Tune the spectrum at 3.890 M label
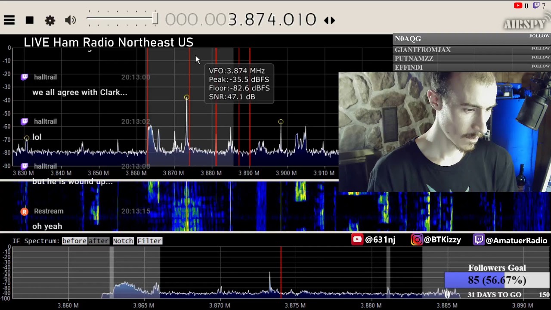The height and width of the screenshot is (310, 551). point(248,173)
